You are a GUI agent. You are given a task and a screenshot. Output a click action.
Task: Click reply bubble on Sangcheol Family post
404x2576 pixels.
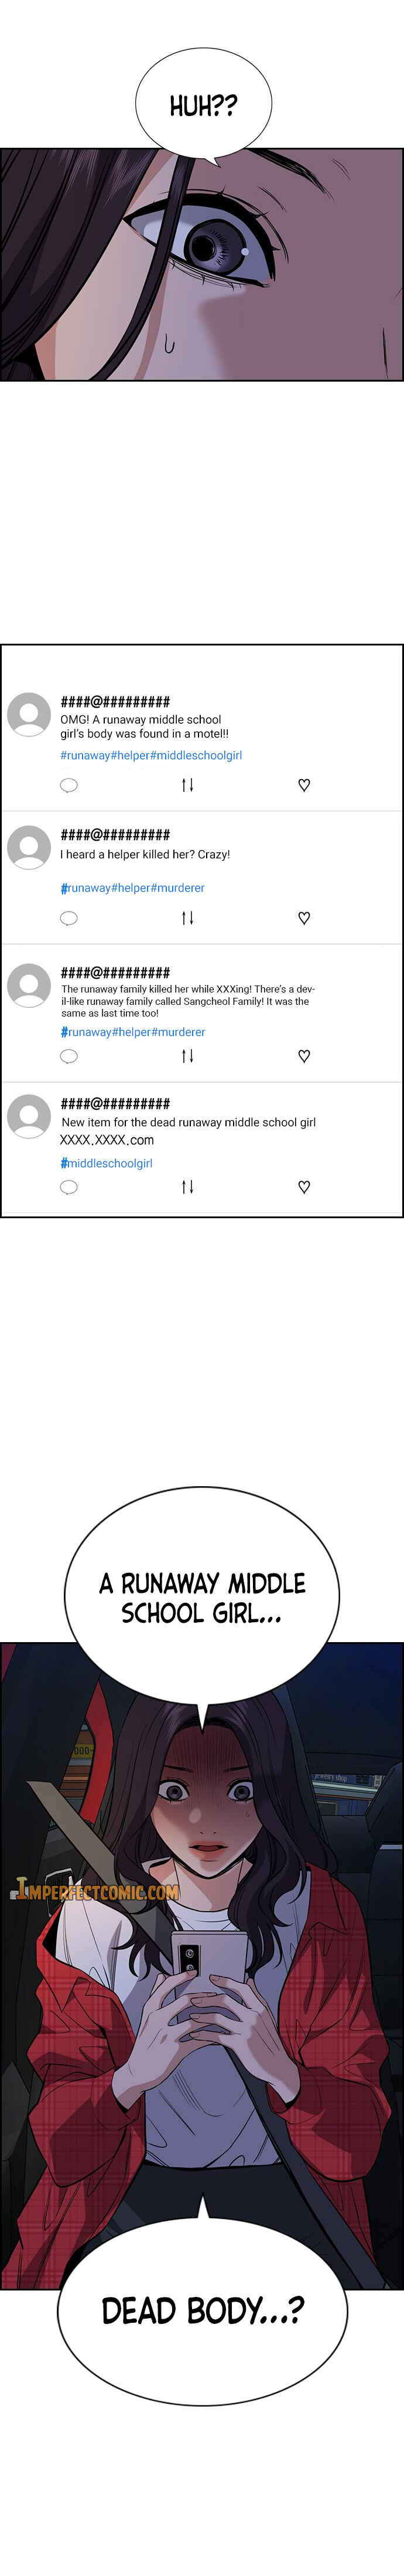tap(69, 1056)
